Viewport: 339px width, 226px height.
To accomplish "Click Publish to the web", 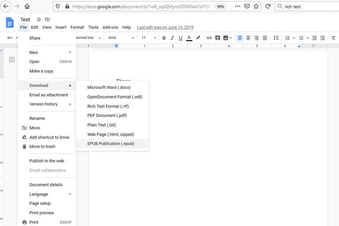I will (47, 161).
